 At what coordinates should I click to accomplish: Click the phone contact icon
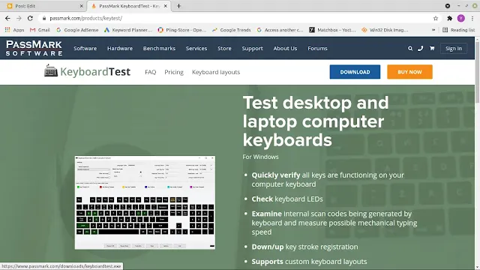tap(421, 48)
